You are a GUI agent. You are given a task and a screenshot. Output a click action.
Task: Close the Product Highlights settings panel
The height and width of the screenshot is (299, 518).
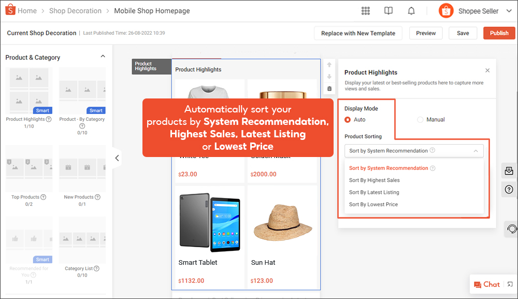coord(487,70)
